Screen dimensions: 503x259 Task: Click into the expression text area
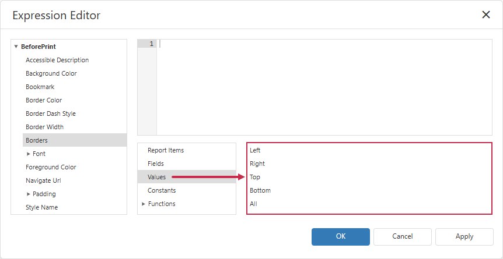[324, 87]
